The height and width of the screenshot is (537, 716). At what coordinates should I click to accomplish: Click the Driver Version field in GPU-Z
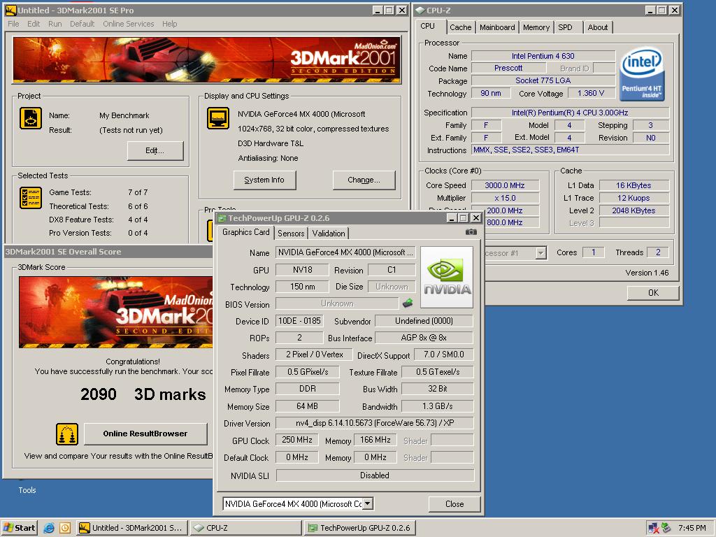pyautogui.click(x=375, y=423)
